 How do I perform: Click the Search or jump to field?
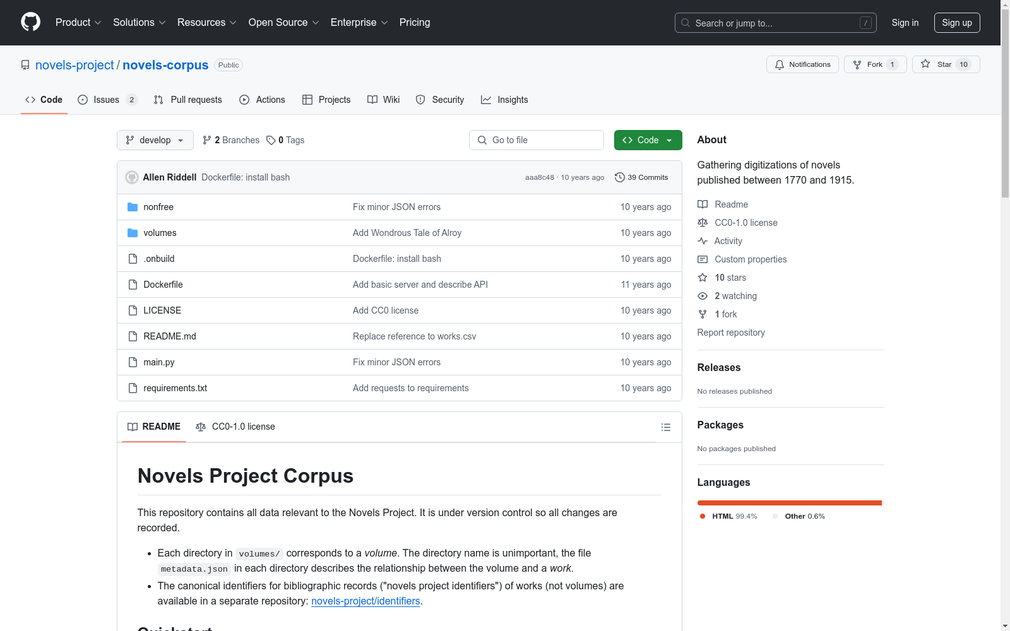pyautogui.click(x=775, y=23)
